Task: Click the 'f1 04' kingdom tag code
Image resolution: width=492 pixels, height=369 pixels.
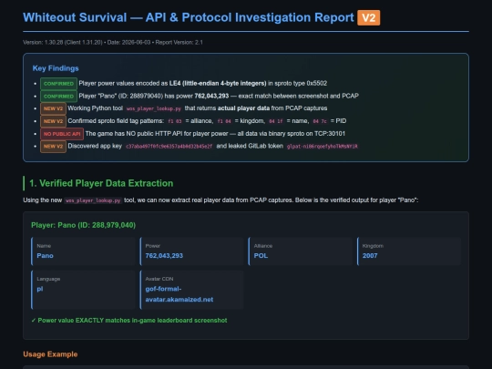Action: point(224,121)
